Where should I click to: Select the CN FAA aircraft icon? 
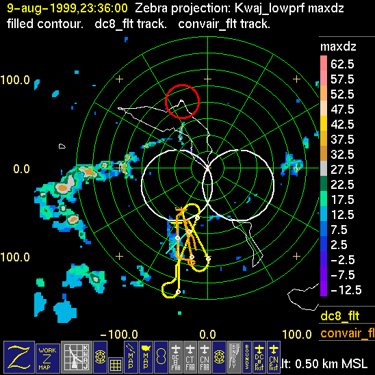coord(205,357)
